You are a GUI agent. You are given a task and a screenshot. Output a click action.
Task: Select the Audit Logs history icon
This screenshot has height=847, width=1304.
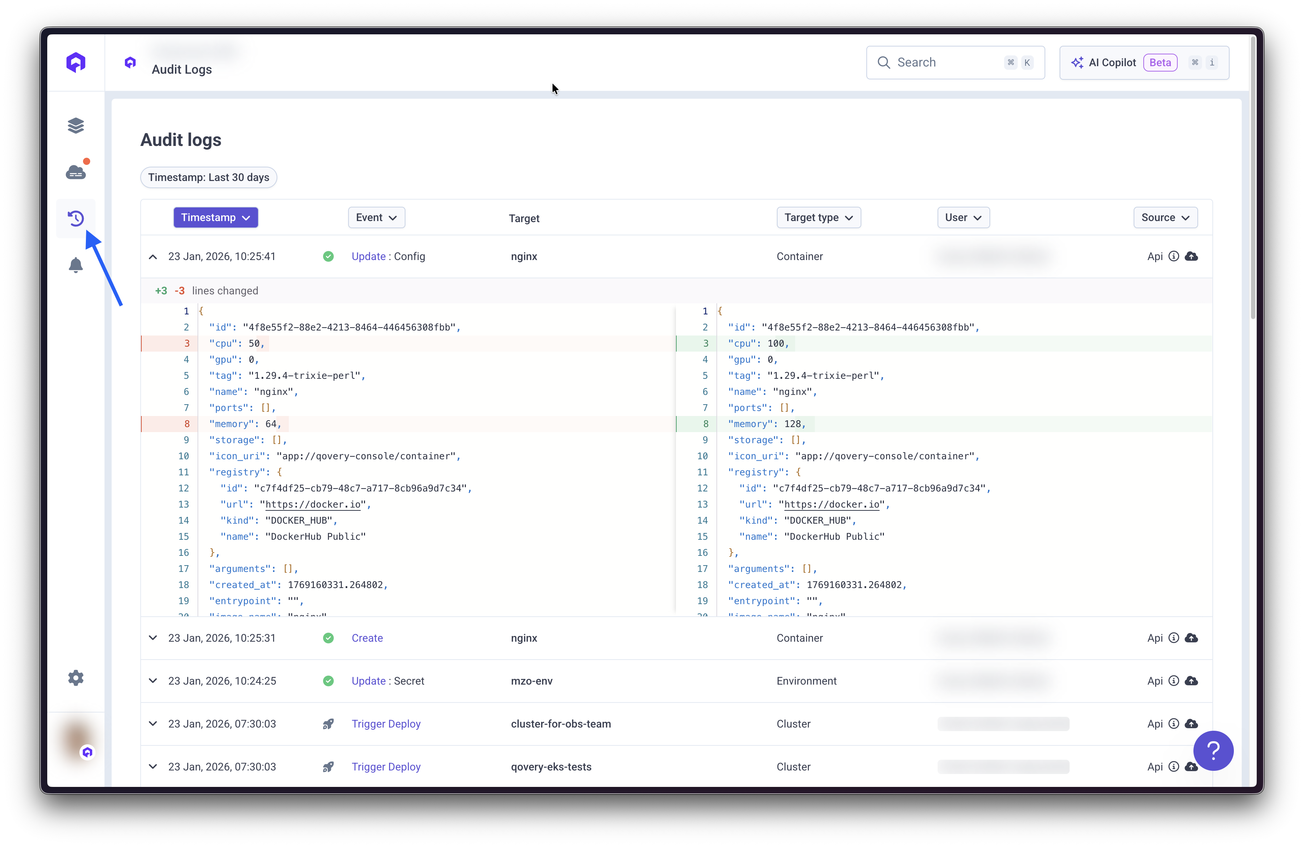(x=76, y=218)
